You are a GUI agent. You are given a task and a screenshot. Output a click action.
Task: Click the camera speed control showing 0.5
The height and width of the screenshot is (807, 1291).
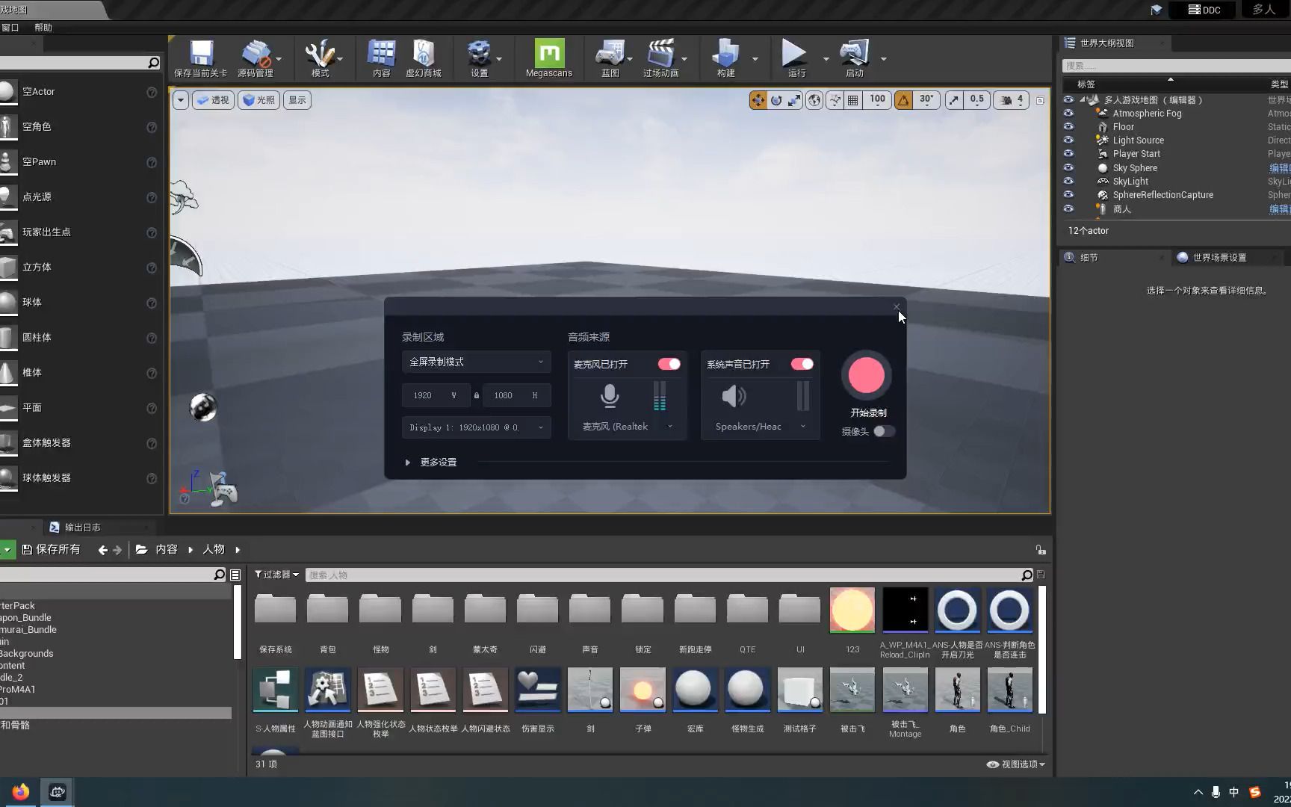[x=976, y=99]
